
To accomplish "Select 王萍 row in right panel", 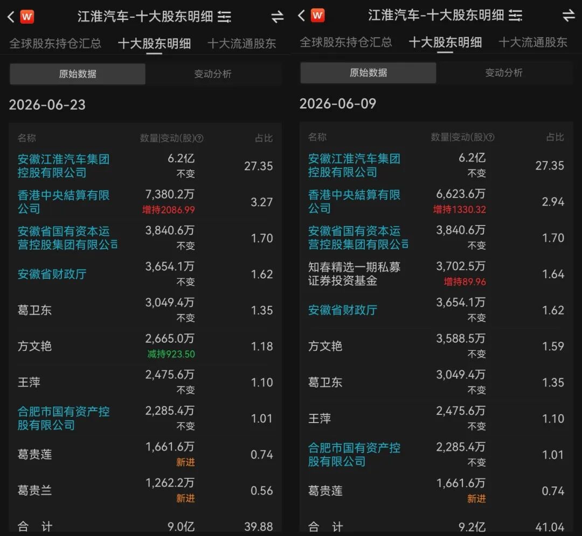I will 436,418.
